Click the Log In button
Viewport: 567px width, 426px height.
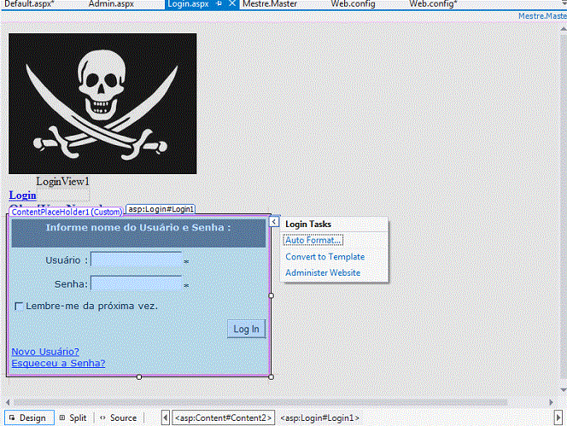(246, 329)
